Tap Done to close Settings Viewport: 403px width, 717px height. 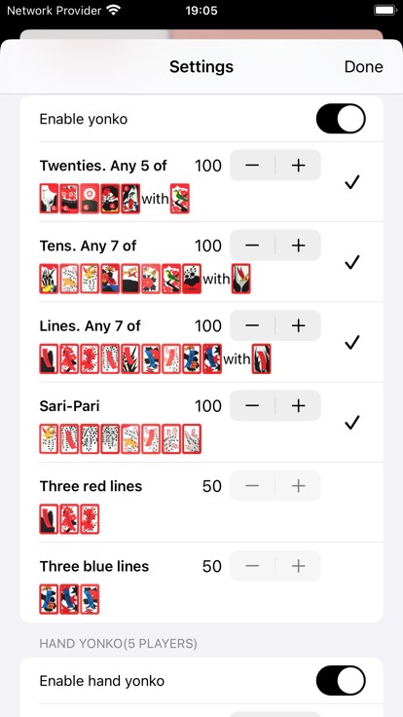tap(364, 67)
